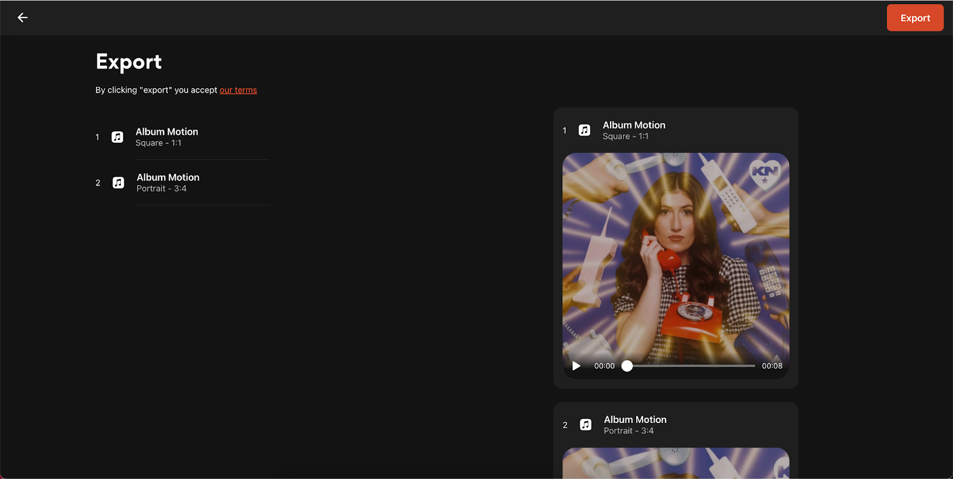The height and width of the screenshot is (479, 953).
Task: Click the video progress slider track
Action: (x=688, y=366)
